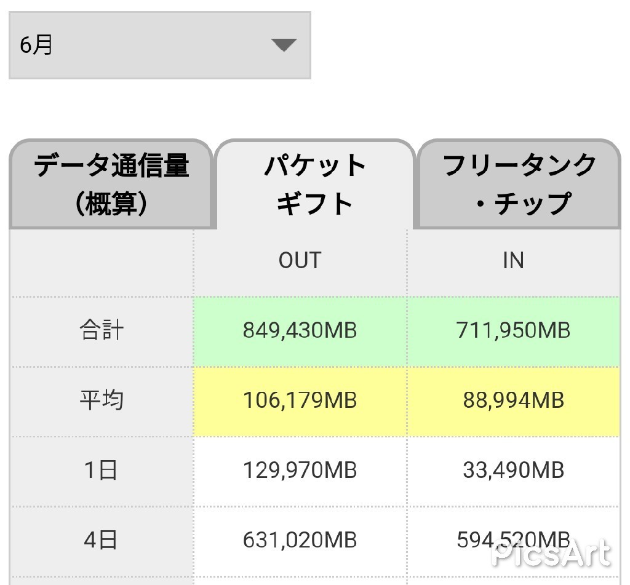Click the yellow 88,994MB average IN cell
This screenshot has height=585, width=630.
click(x=513, y=401)
